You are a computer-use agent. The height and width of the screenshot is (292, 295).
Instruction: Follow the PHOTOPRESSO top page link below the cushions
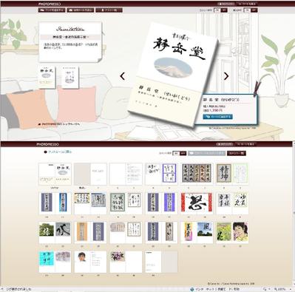(x=59, y=124)
